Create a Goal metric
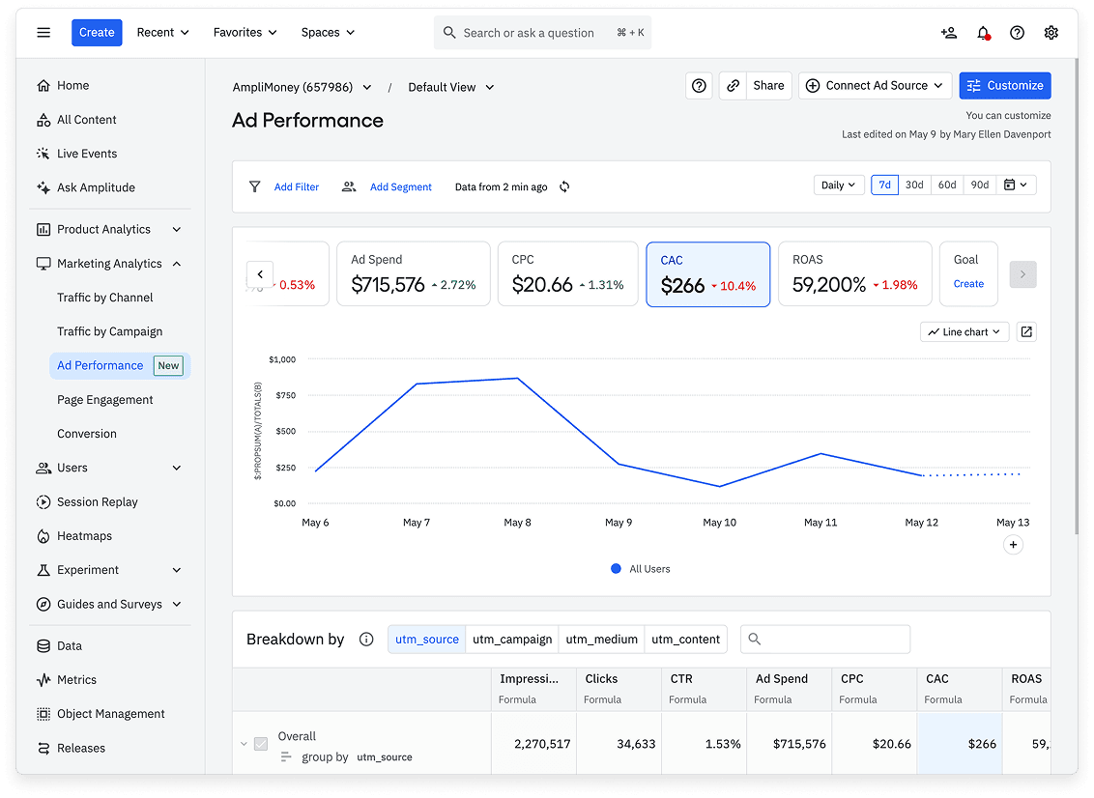 [x=967, y=281]
